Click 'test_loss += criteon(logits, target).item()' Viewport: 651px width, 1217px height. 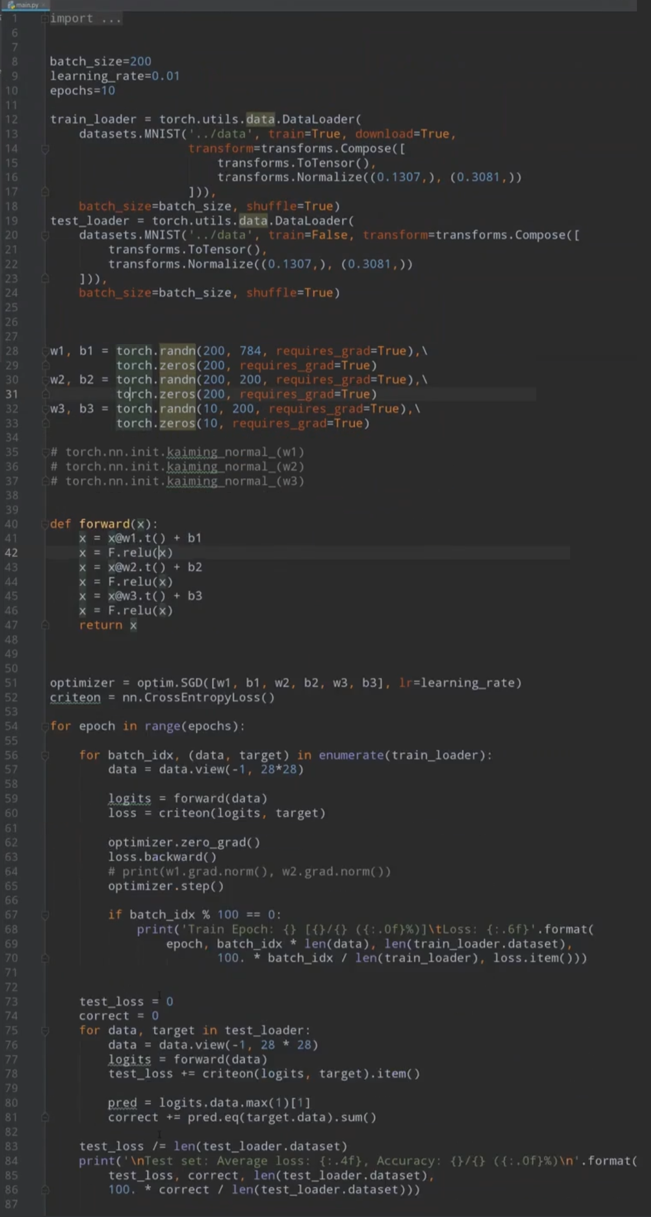264,1074
